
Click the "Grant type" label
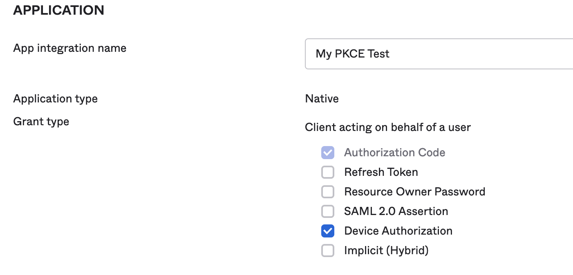41,122
